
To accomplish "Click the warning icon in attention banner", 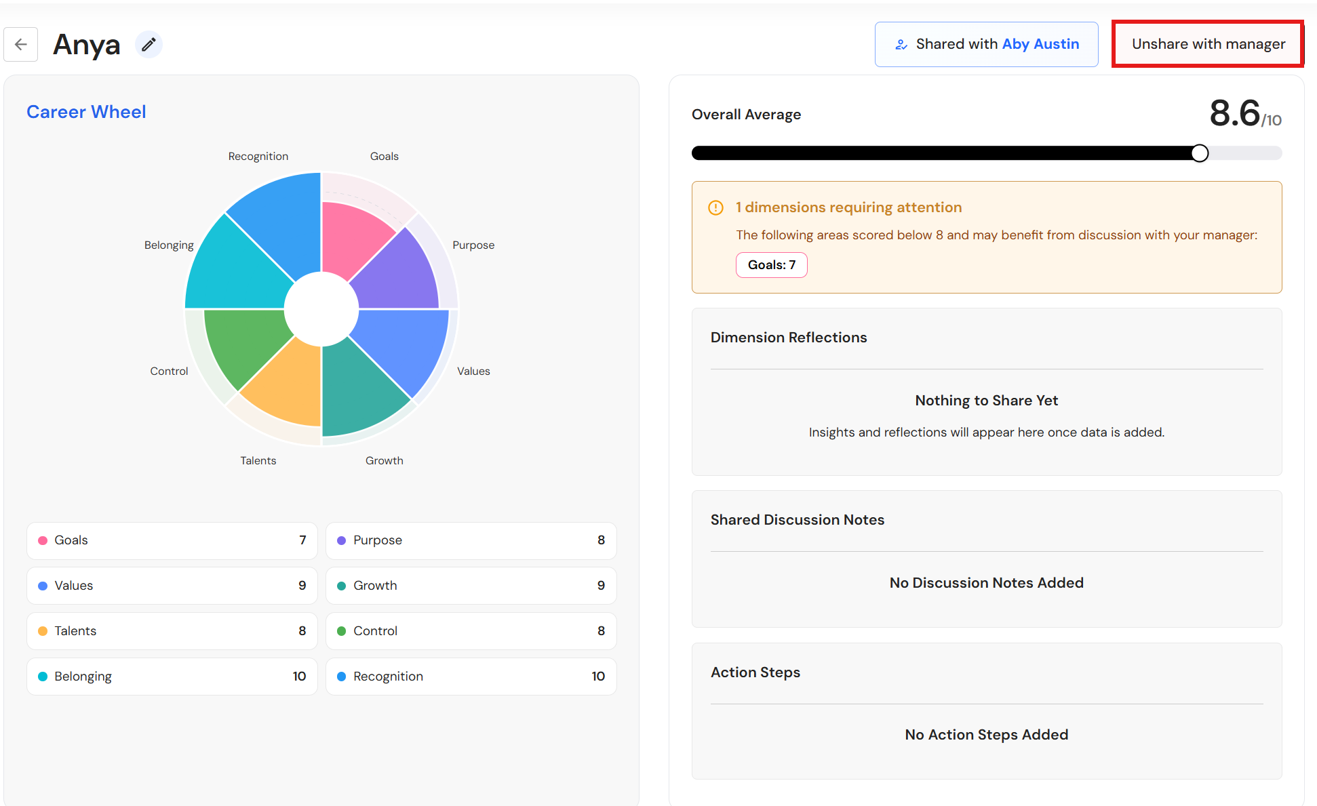I will tap(715, 207).
